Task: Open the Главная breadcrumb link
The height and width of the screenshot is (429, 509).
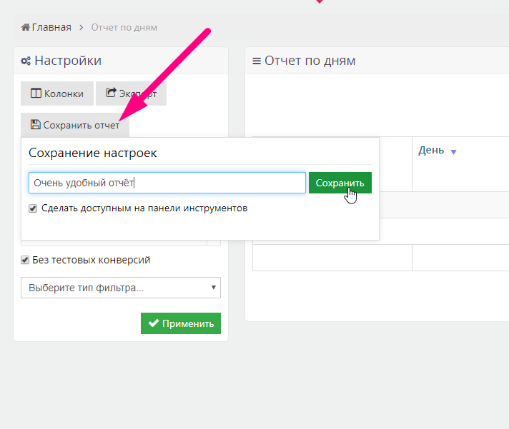Action: coord(51,28)
